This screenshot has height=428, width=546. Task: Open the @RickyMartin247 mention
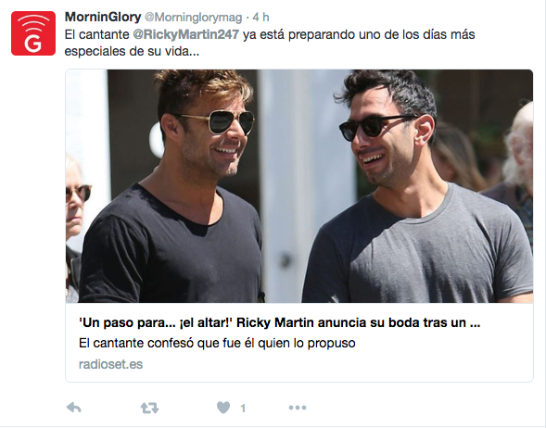(x=186, y=34)
